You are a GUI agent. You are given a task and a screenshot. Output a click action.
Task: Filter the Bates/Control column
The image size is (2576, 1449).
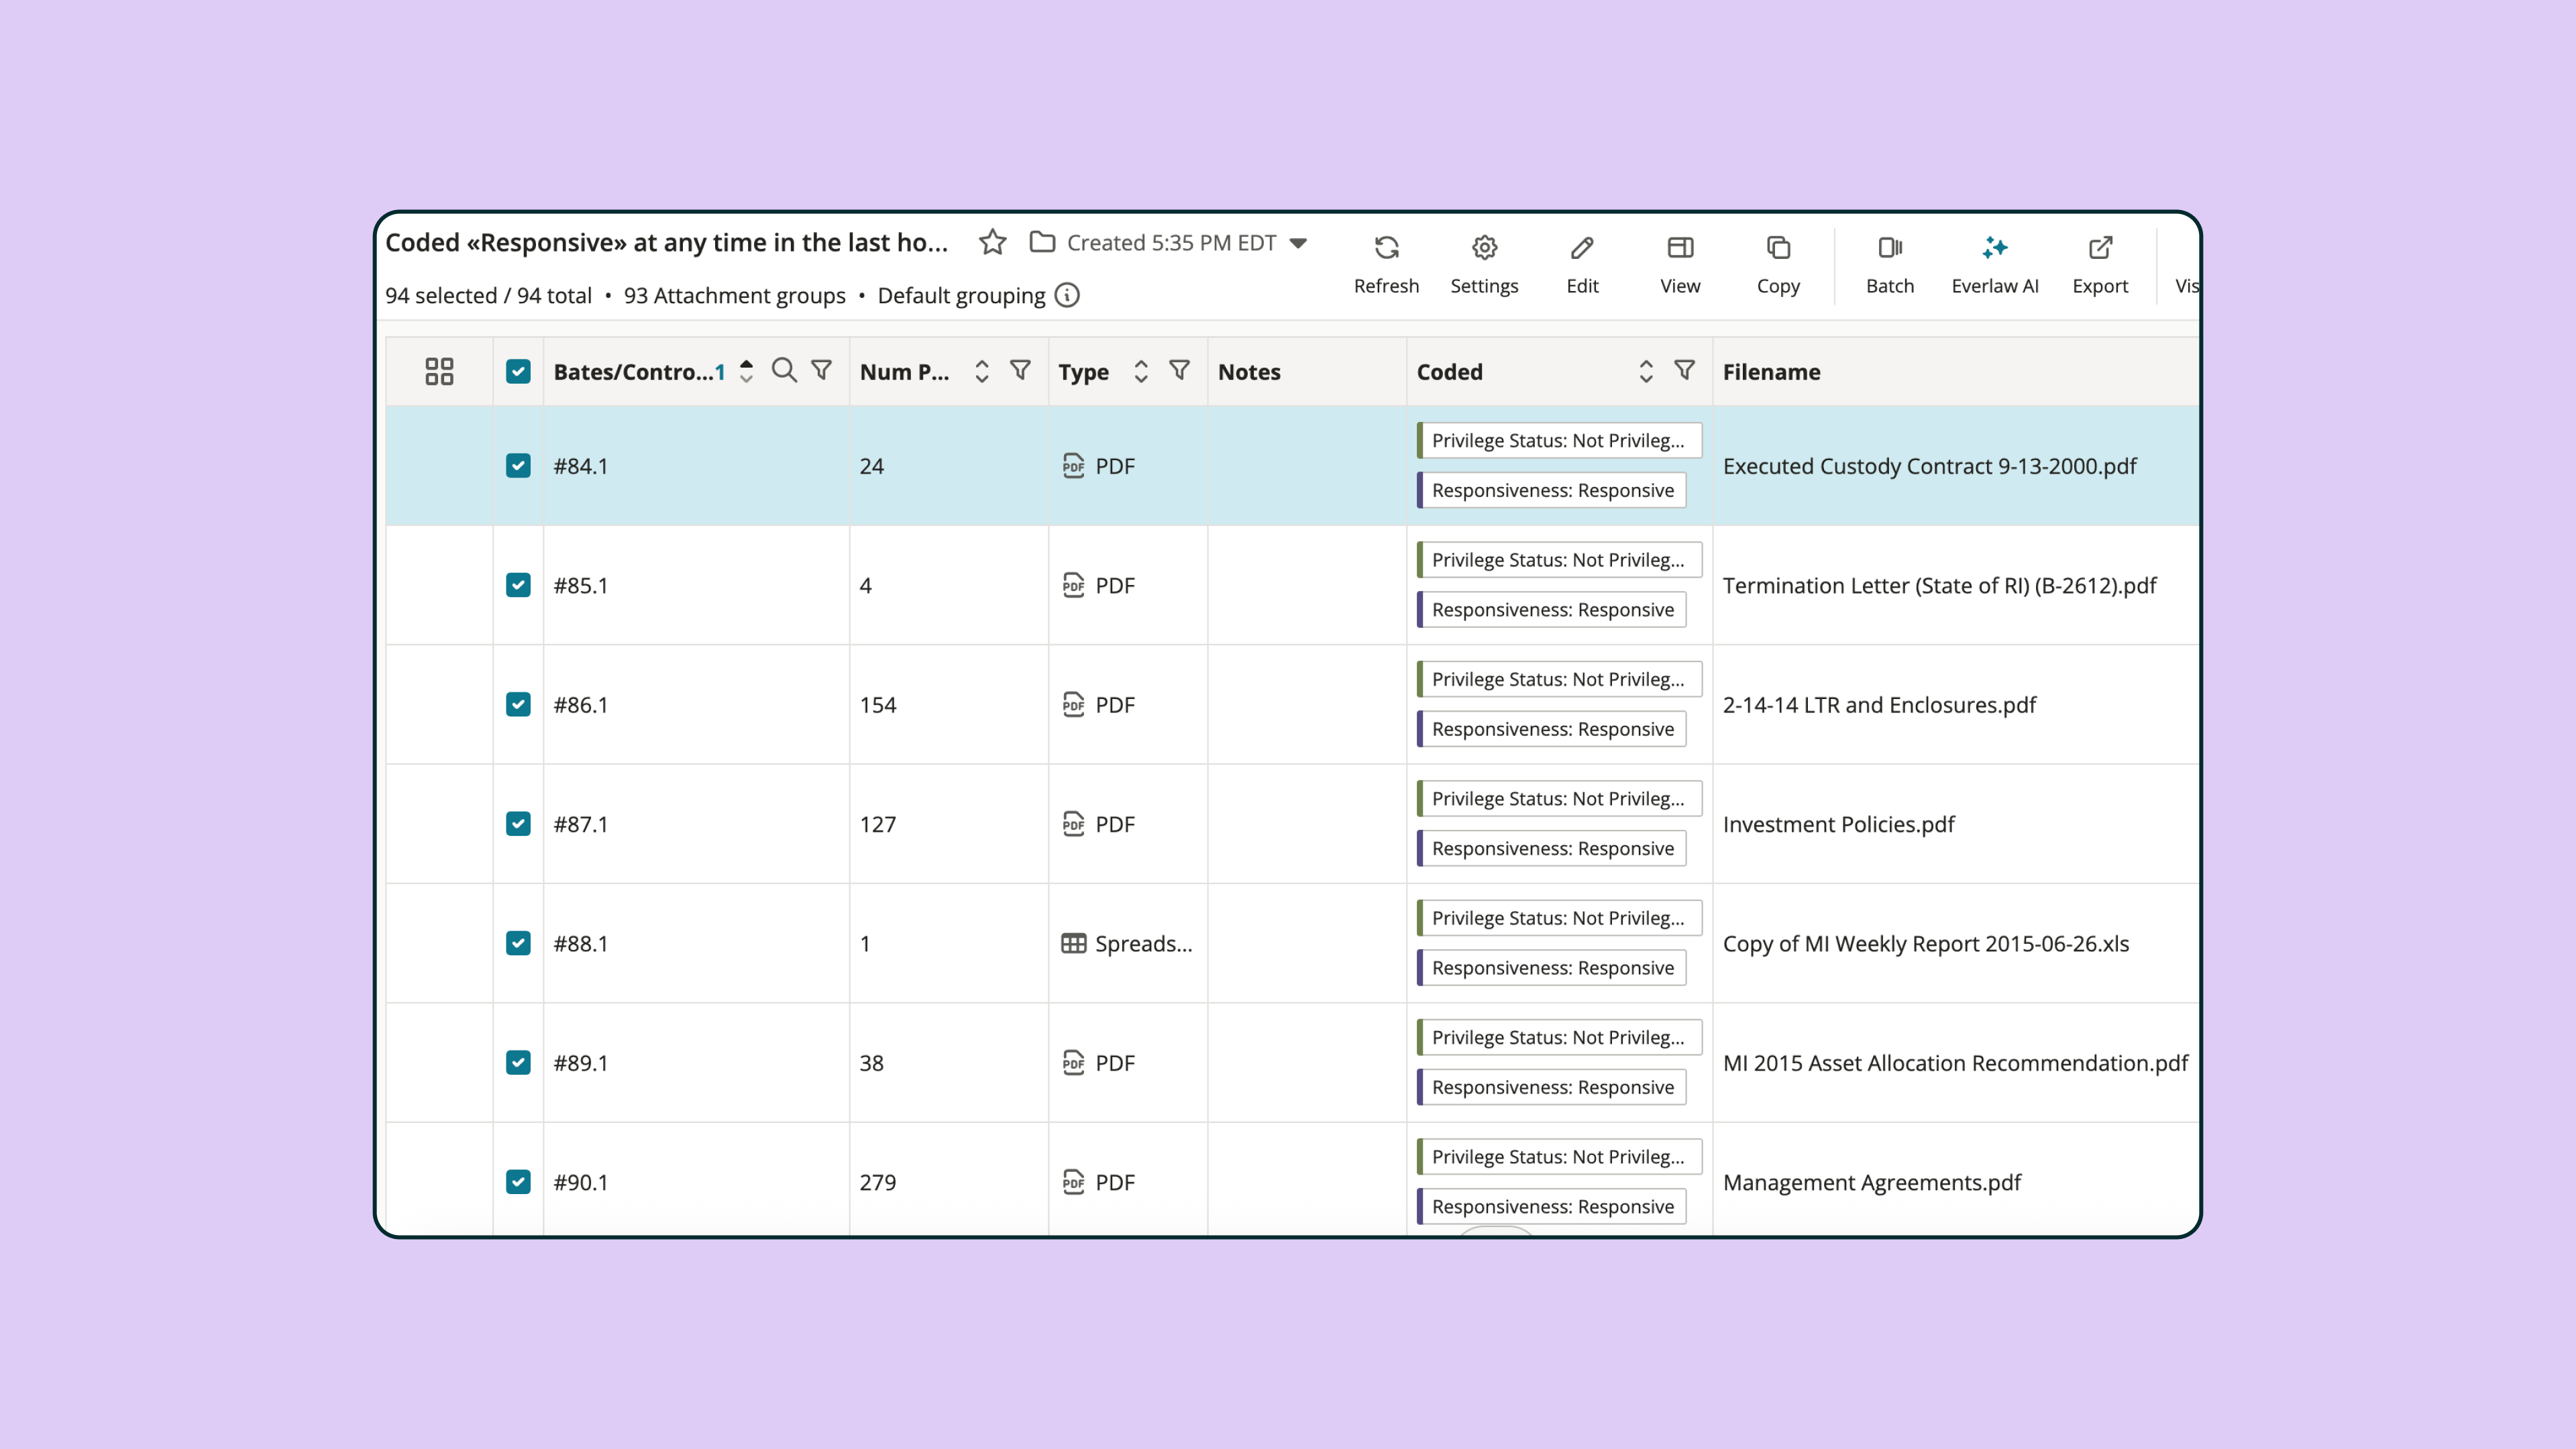click(x=821, y=370)
